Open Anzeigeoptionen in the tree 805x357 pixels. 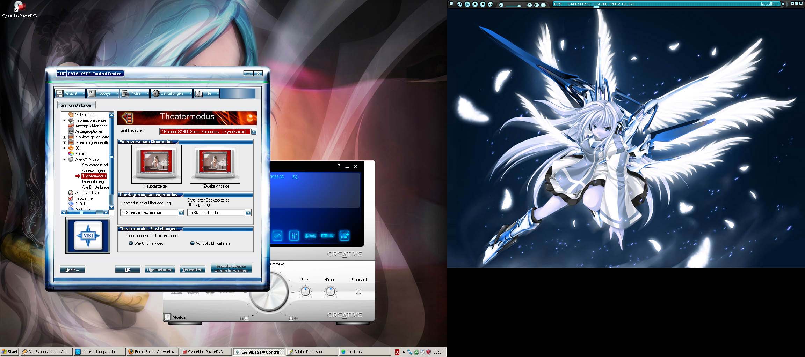tap(89, 131)
